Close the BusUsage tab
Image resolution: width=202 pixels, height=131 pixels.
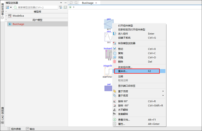pyautogui.click(x=96, y=3)
